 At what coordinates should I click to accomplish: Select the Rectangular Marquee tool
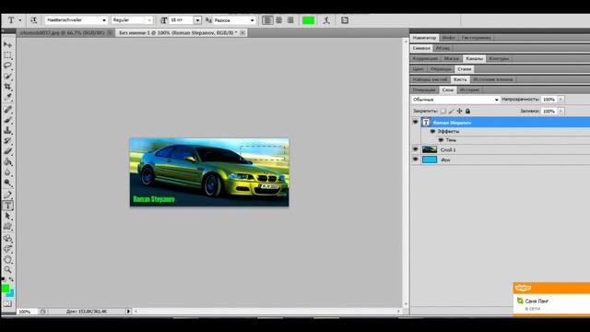8,55
